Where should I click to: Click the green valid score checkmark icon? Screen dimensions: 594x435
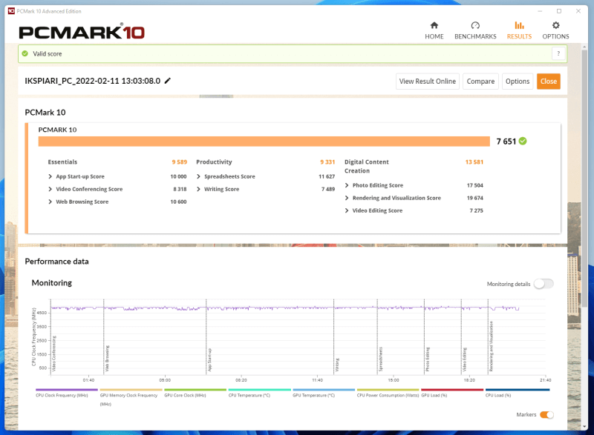(x=25, y=53)
